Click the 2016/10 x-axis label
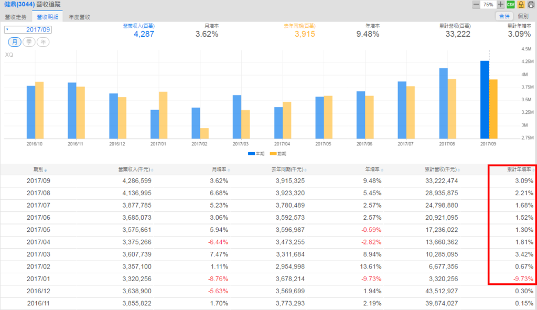 [x=34, y=144]
